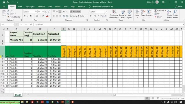Switch to Normal view in status bar

pos(147,98)
